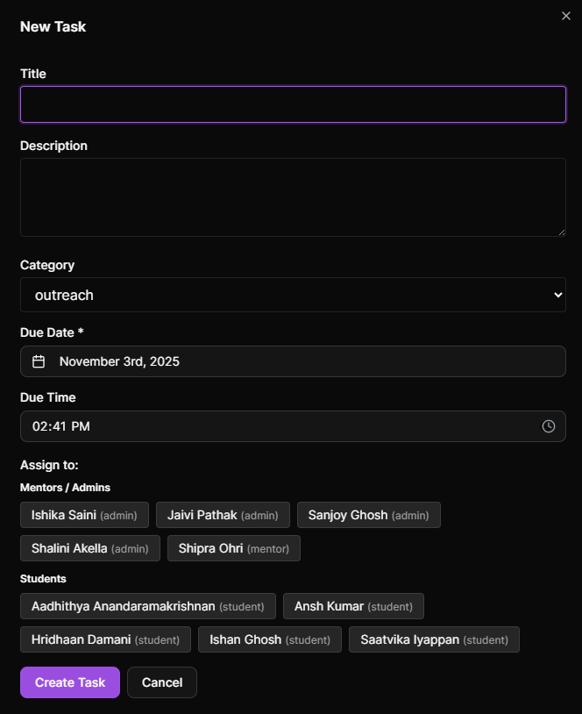
Task: Assign Shalini Akella to the task
Action: point(89,547)
